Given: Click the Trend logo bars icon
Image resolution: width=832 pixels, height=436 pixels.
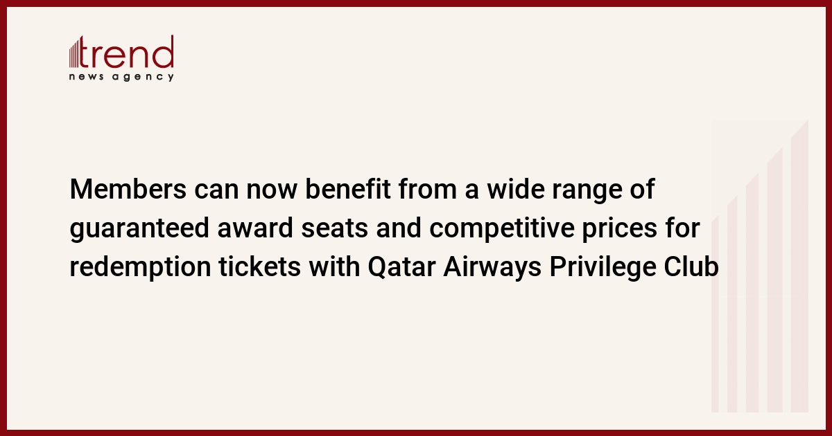Looking at the screenshot, I should (x=75, y=53).
